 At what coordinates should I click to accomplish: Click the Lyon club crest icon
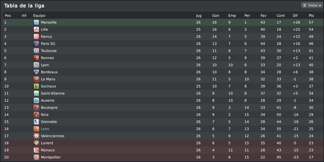(x=36, y=65)
